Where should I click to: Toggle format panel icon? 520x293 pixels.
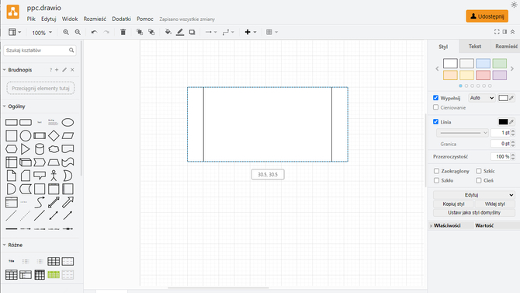point(504,32)
